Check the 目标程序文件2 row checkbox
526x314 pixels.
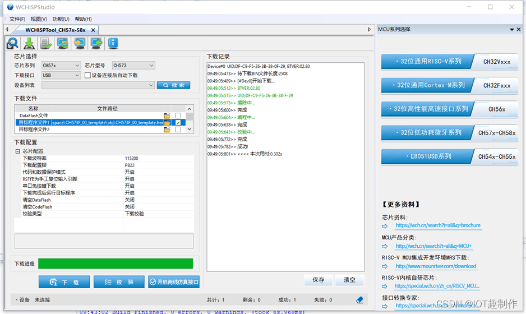pos(178,130)
